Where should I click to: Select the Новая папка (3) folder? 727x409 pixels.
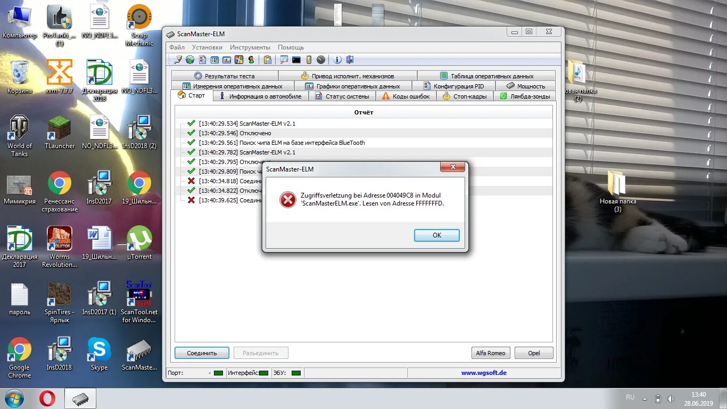coord(618,192)
